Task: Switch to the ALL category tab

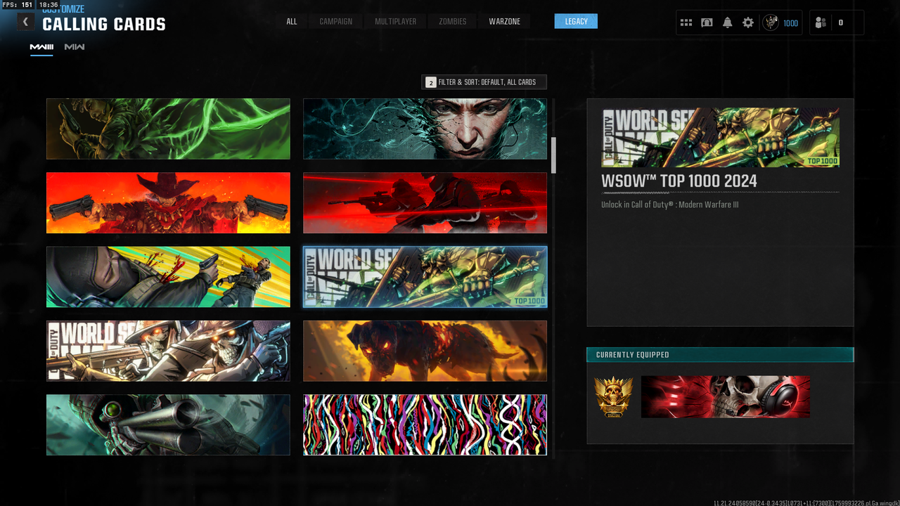Action: (292, 22)
